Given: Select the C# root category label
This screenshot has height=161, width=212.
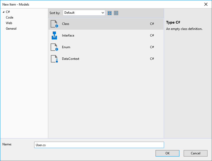Looking at the screenshot, I should click(8, 12).
